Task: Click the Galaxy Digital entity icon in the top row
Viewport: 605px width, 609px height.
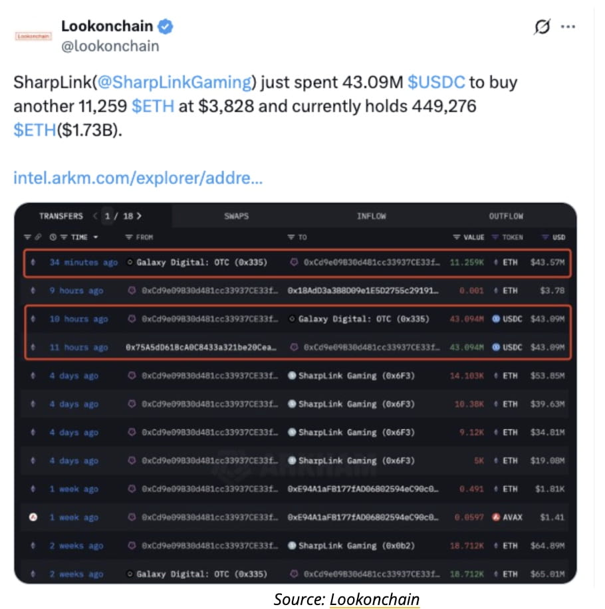Action: [130, 262]
